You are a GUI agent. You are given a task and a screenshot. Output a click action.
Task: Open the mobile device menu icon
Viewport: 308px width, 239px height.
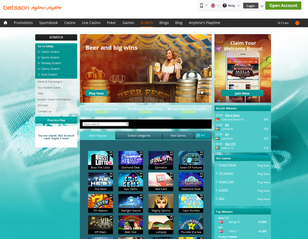coord(201,5)
